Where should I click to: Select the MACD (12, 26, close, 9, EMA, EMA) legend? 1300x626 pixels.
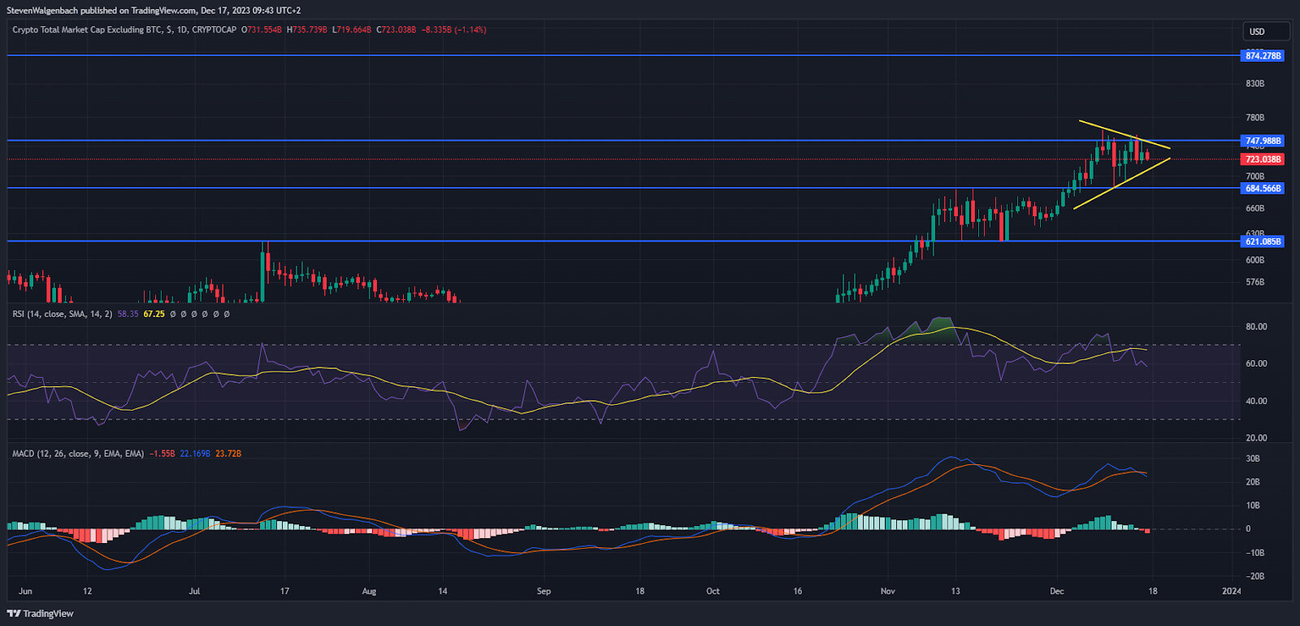coord(78,454)
